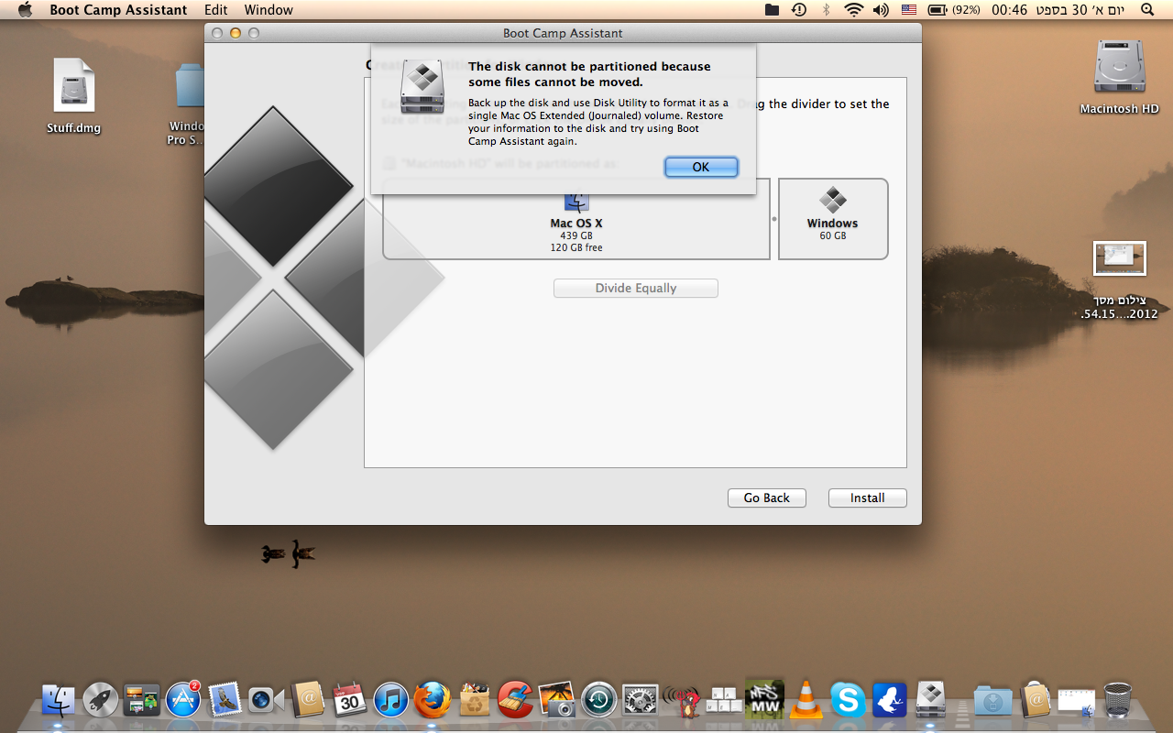This screenshot has height=733, width=1173.
Task: Open Address Book from the Dock
Action: coord(308,701)
